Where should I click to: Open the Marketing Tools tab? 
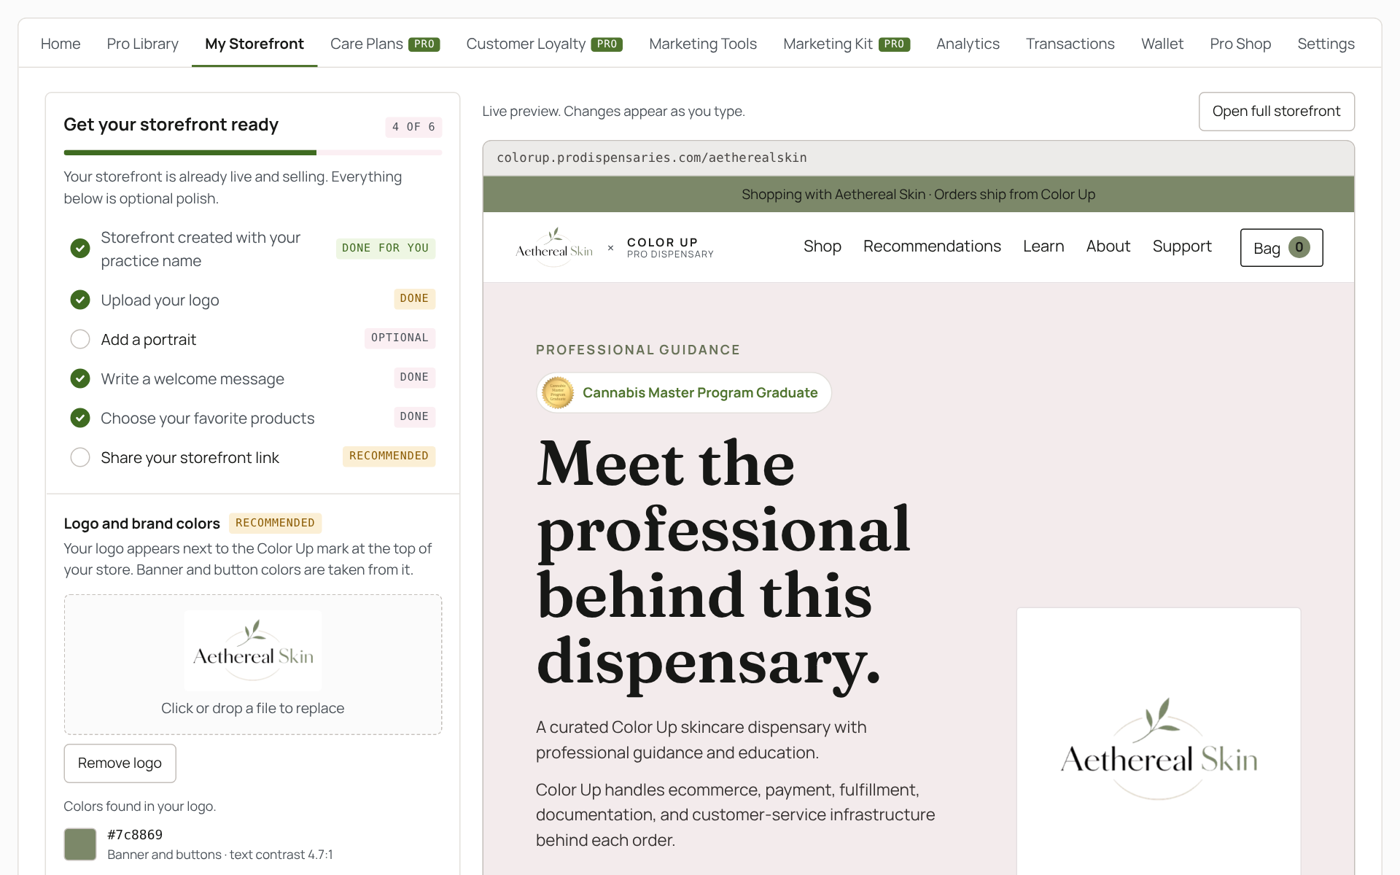[703, 44]
